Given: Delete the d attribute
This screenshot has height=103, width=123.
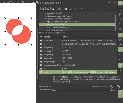Looking at the screenshot, I should 41,44.
